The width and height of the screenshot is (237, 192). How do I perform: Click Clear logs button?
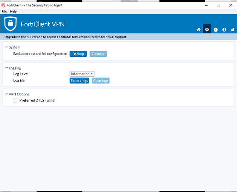tap(100, 81)
